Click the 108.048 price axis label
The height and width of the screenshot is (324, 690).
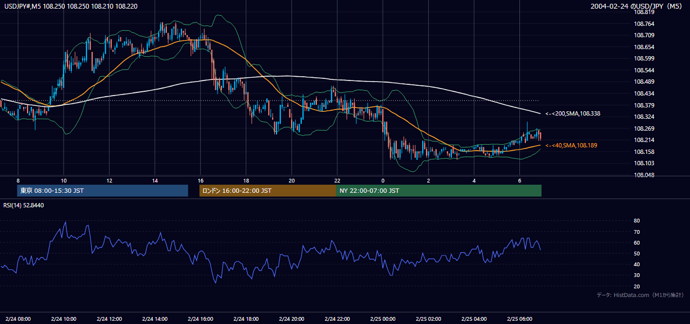point(644,175)
